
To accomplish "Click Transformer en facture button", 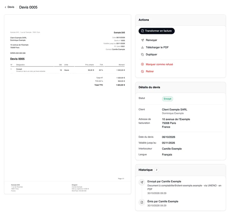I will (156, 31).
